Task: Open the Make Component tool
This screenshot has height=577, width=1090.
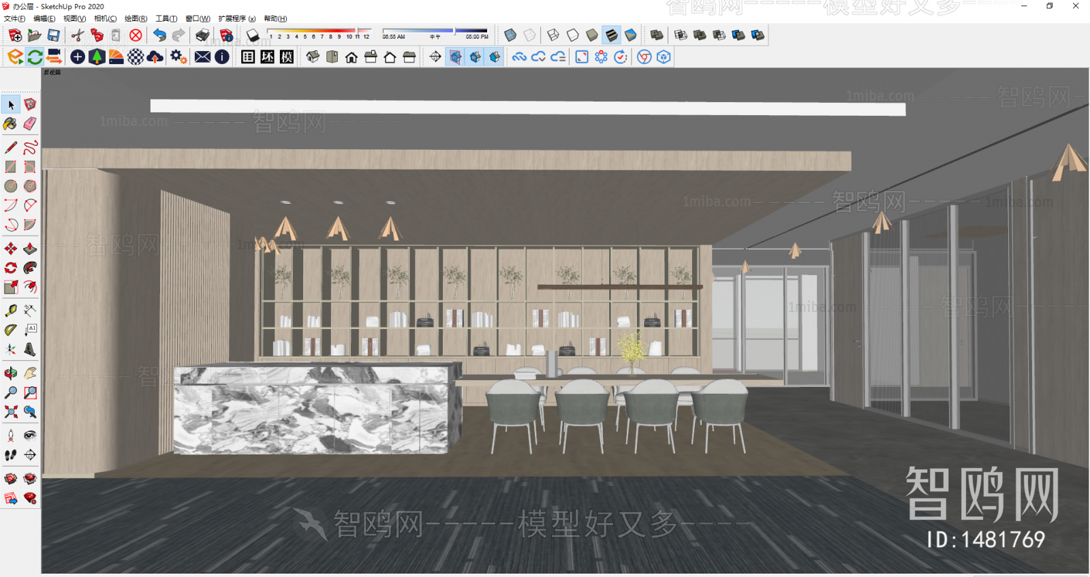Action: pyautogui.click(x=30, y=104)
